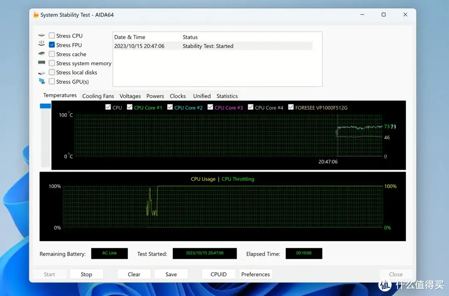Click the RAM module icon beside Stress system memory
Image resolution: width=449 pixels, height=296 pixels.
tap(42, 63)
